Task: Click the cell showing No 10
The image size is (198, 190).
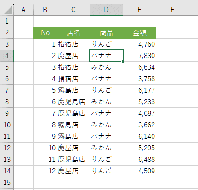Action: pyautogui.click(x=45, y=148)
